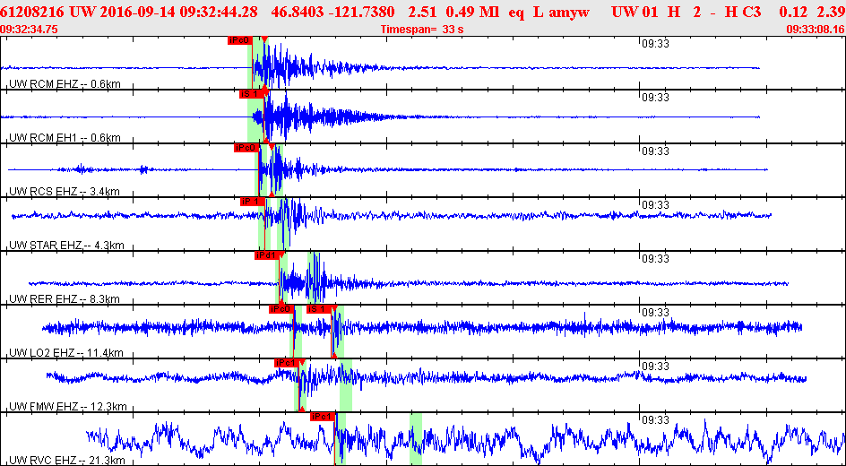This screenshot has width=846, height=466.
Task: Select the iP 1 pick flag on STAR EHZ
Action: [x=252, y=202]
